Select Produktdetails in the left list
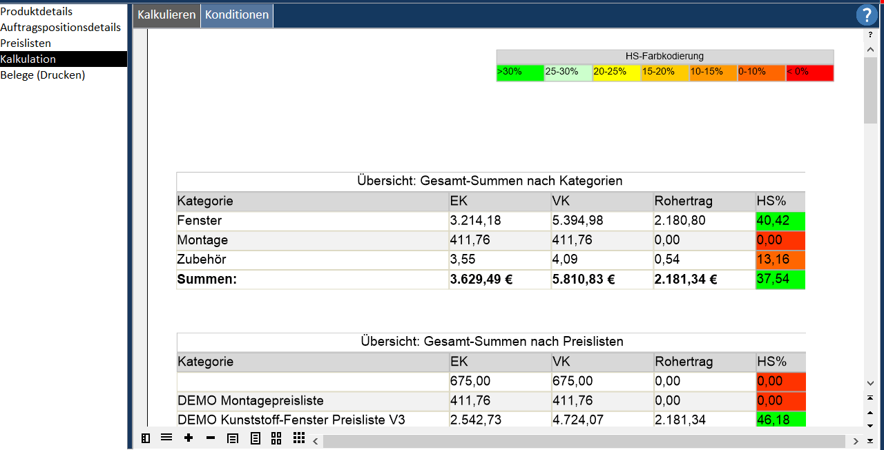Screen dimensions: 884x450 point(37,12)
